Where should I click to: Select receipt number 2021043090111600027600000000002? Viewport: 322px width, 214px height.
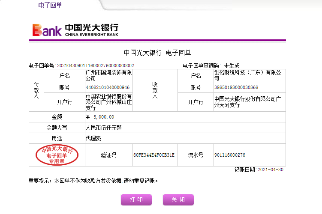pyautogui.click(x=96, y=65)
